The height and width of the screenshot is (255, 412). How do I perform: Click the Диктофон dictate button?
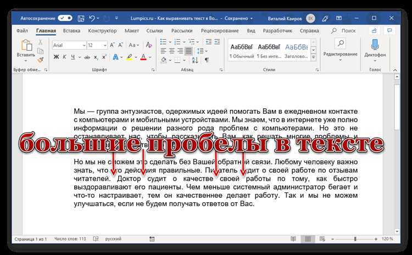(375, 51)
